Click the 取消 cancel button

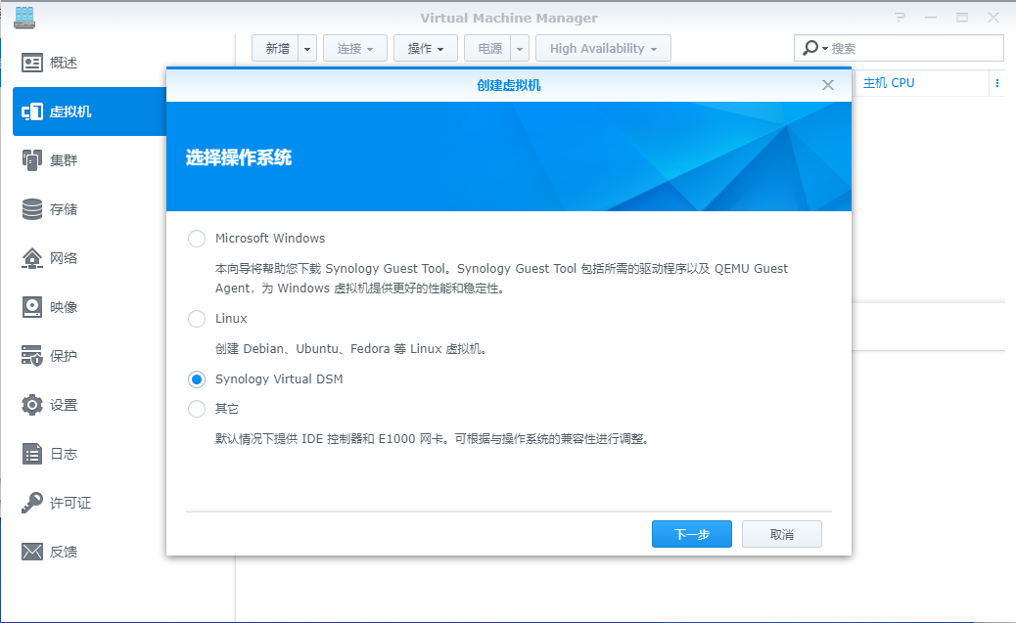point(781,534)
